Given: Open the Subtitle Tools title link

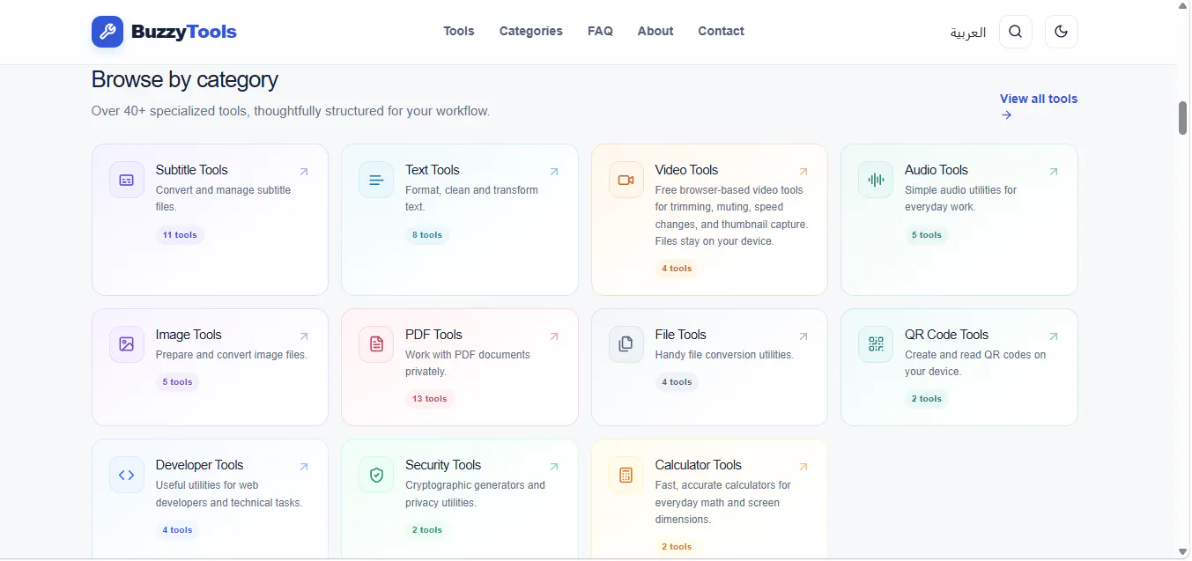Looking at the screenshot, I should coord(192,170).
